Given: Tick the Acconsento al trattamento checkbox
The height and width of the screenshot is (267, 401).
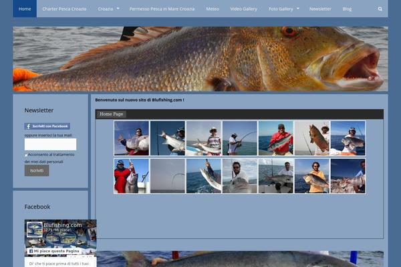Looking at the screenshot, I should (x=26, y=155).
